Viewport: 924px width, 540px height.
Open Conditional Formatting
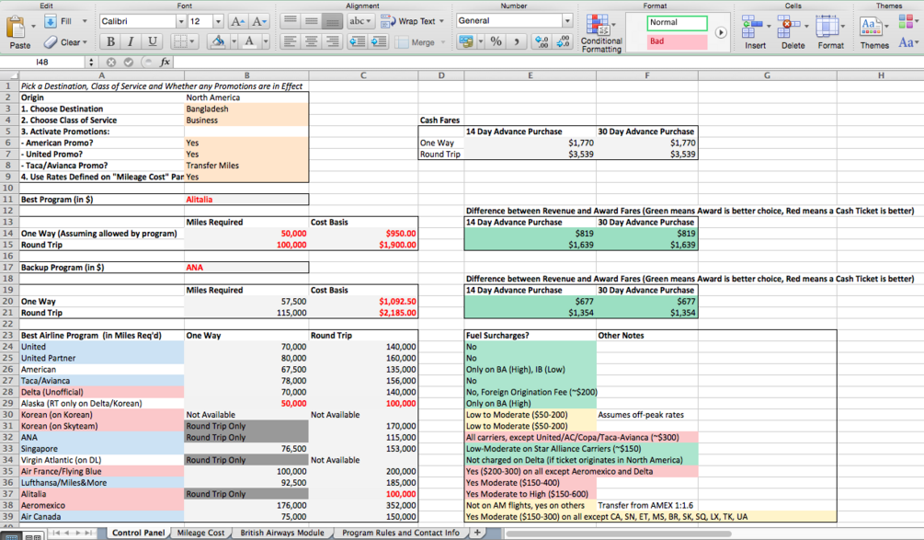600,34
